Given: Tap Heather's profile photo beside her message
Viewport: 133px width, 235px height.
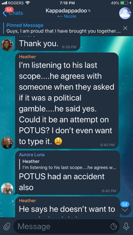Looking at the screenshot, I should pos(7,143).
